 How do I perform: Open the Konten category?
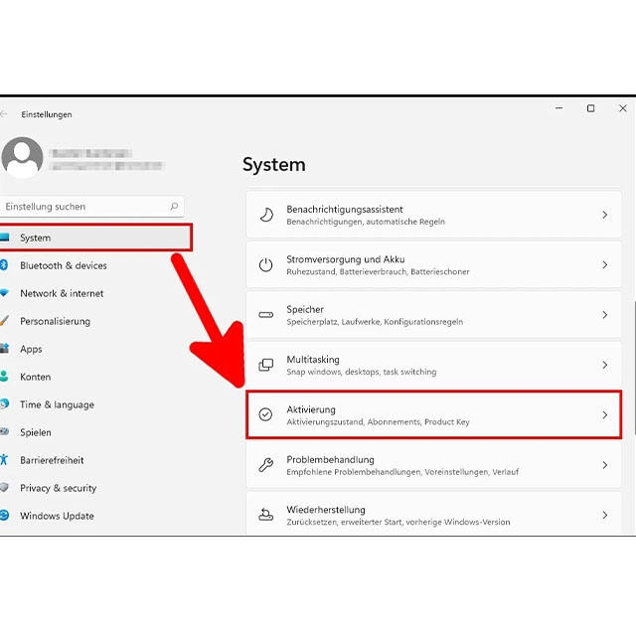click(36, 377)
